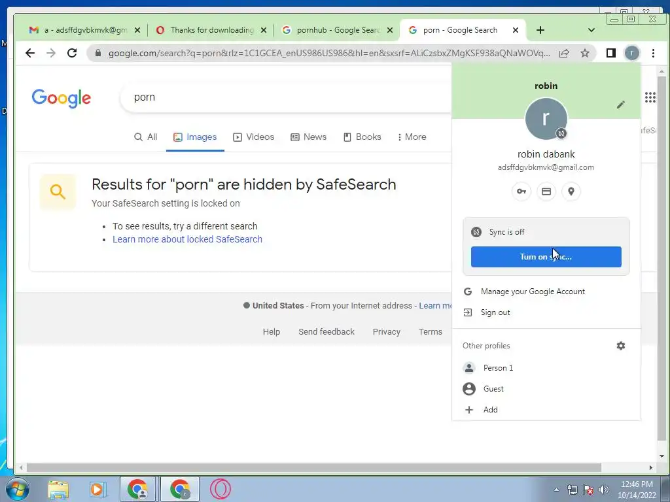The height and width of the screenshot is (502, 670).
Task: Click the profile avatar in toolbar
Action: (632, 53)
